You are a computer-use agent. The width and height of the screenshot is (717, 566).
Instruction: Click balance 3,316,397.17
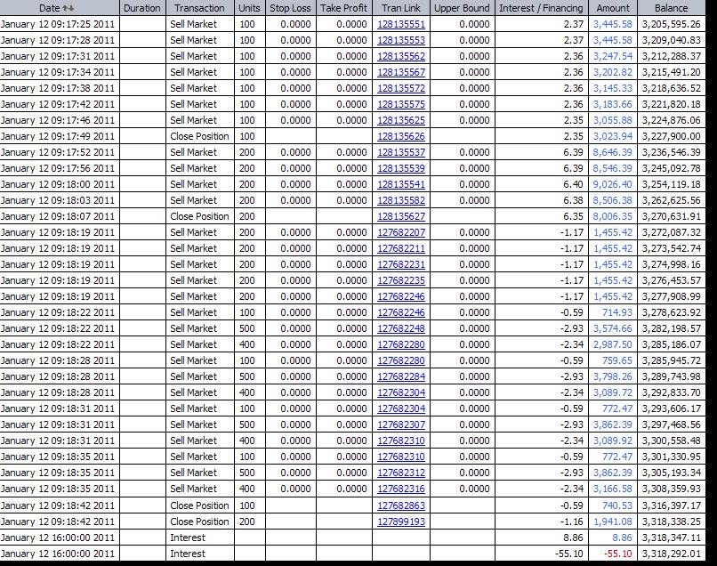[x=672, y=505]
